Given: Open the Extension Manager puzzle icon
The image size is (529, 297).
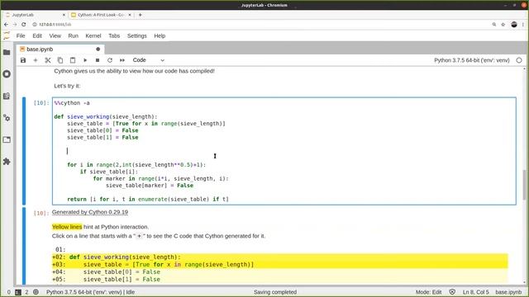Looking at the screenshot, I should [x=7, y=162].
